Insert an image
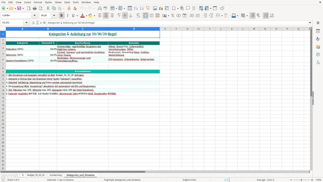The image size is (323, 182). [x=155, y=8]
